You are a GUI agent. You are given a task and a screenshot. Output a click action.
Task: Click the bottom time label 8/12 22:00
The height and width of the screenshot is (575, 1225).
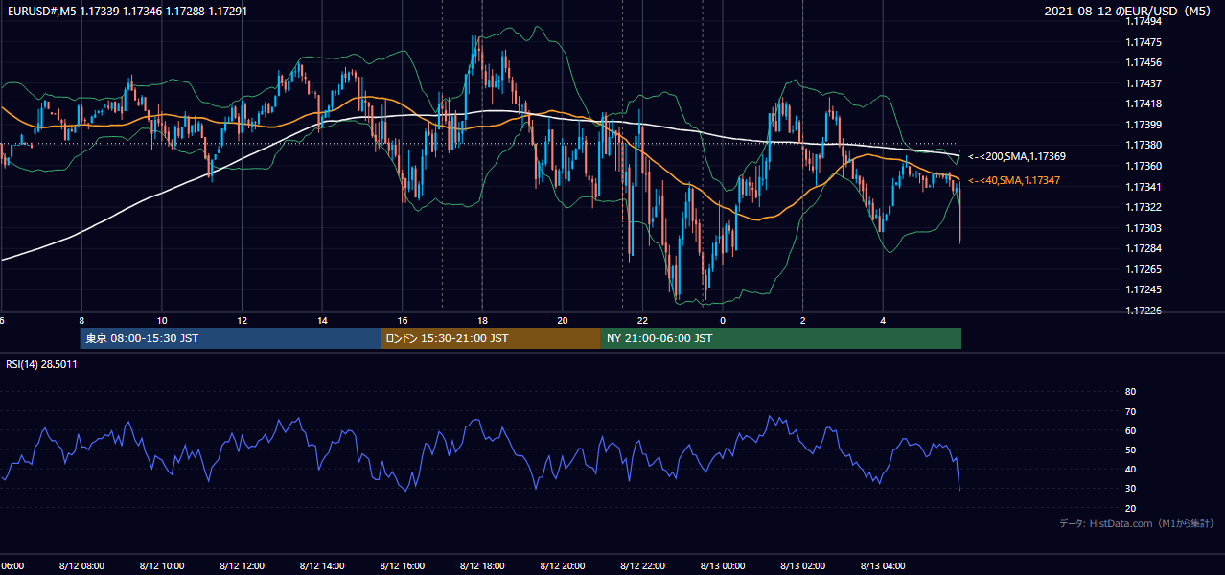642,565
